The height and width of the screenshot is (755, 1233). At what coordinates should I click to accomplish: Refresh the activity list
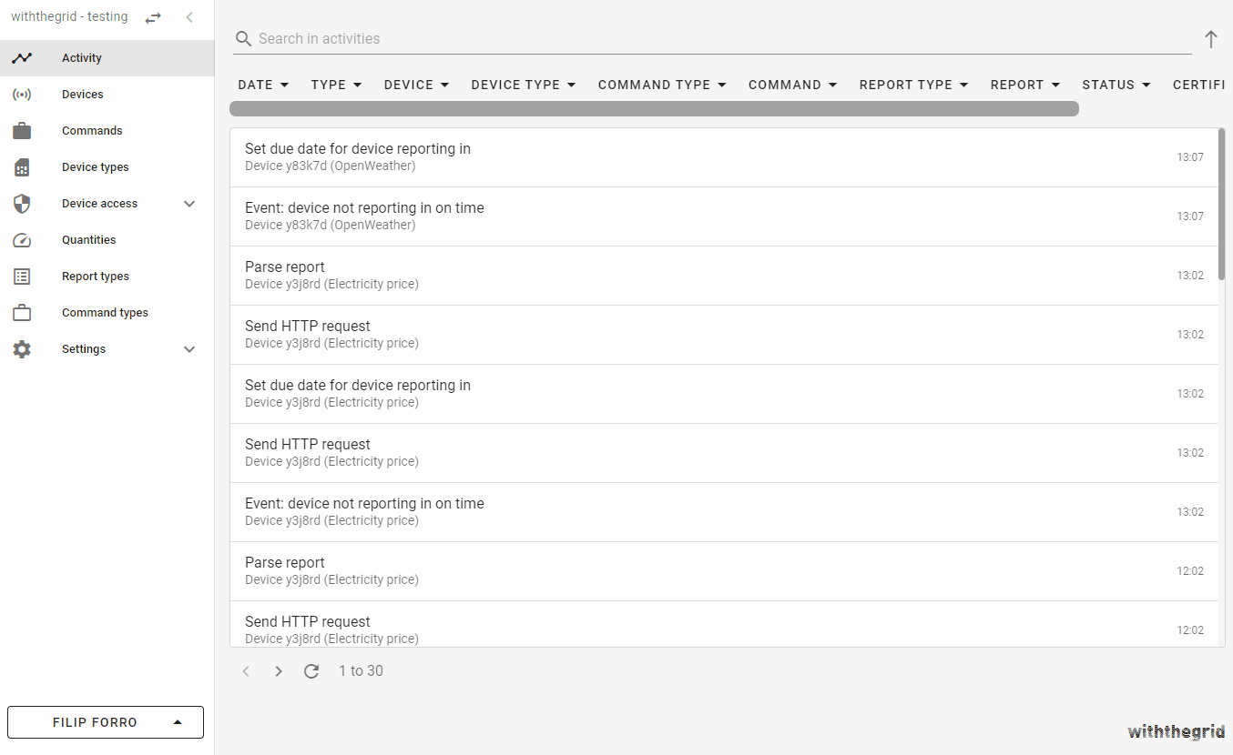tap(311, 671)
